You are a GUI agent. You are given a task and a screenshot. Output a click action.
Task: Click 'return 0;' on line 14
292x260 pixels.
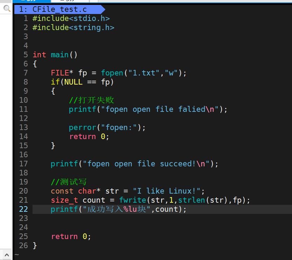[89, 137]
